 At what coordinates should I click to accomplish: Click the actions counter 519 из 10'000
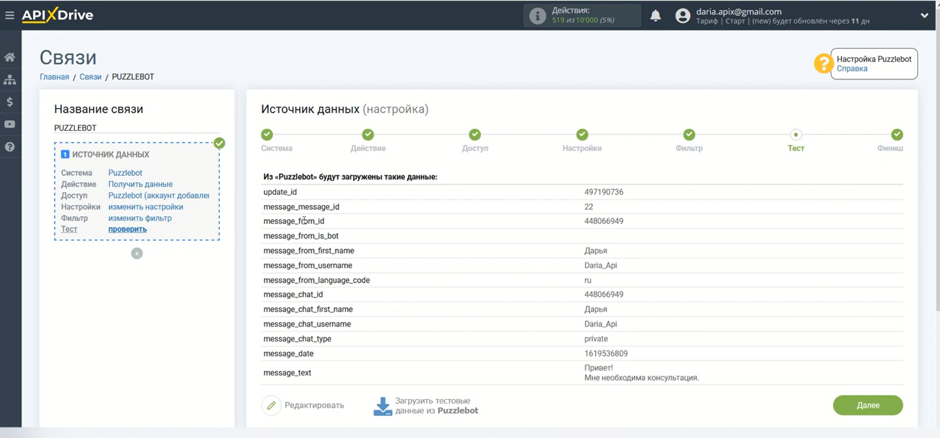583,21
